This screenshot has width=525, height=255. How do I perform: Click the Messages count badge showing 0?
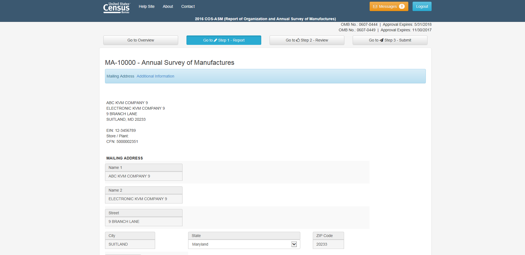click(x=402, y=6)
